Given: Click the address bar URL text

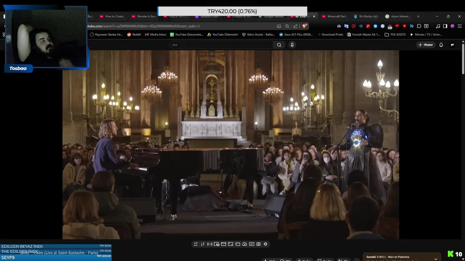Looking at the screenshot, I should [143, 26].
